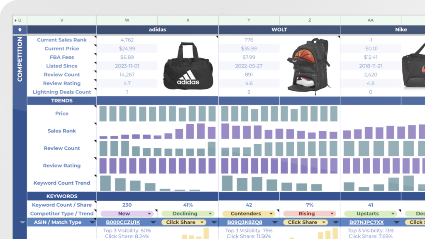The image size is (425, 239).
Task: Open the filter beside ASIN / Match Type
Action: pyautogui.click(x=92, y=222)
